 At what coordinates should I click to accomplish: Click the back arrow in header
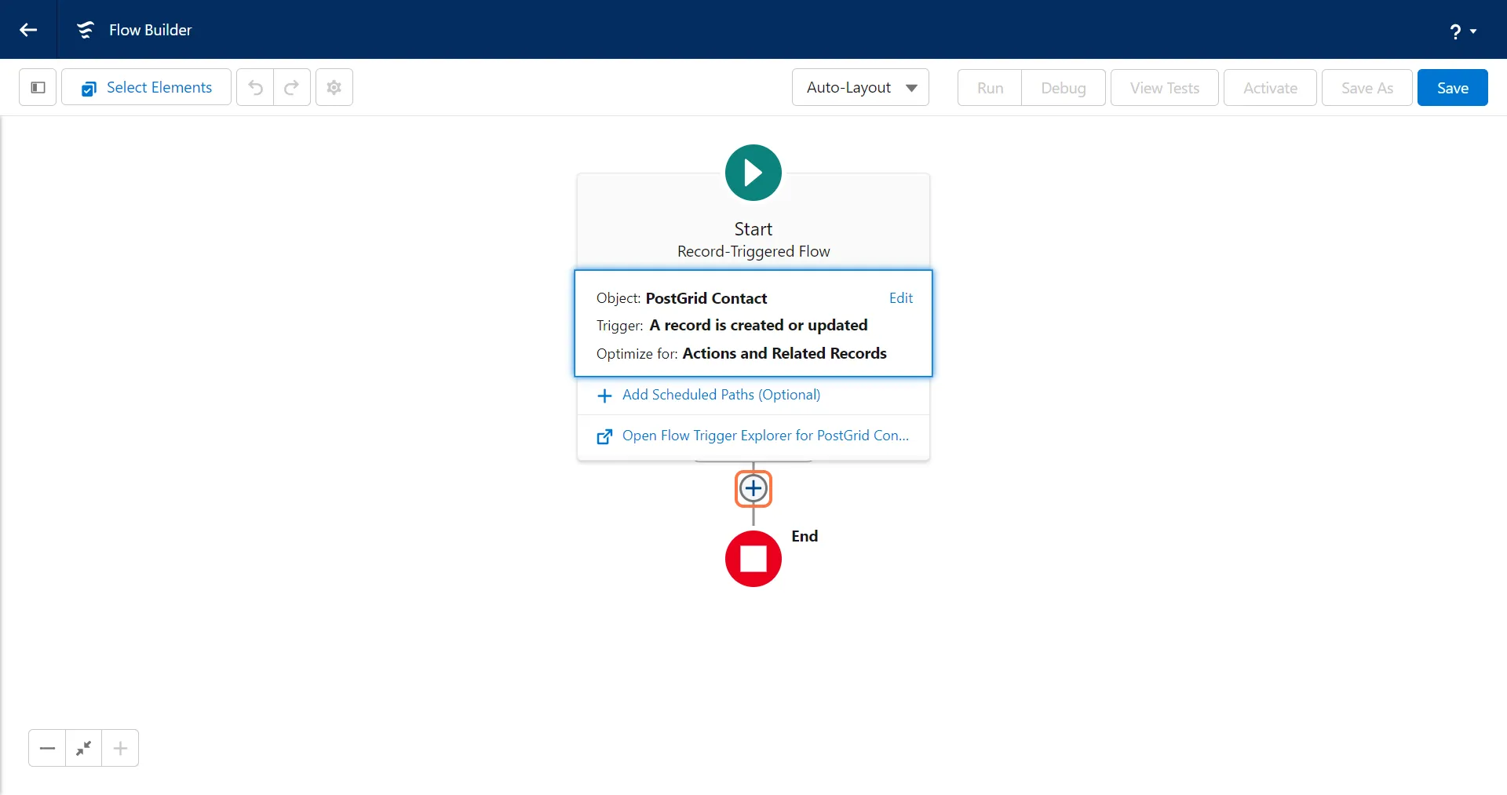[28, 30]
